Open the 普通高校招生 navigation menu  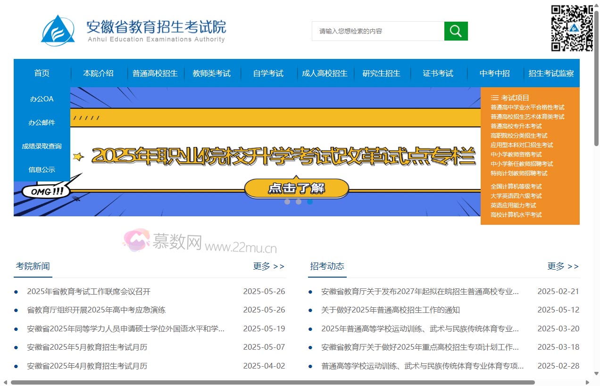point(155,73)
